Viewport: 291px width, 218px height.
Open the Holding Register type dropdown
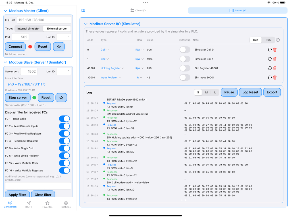coord(112,68)
